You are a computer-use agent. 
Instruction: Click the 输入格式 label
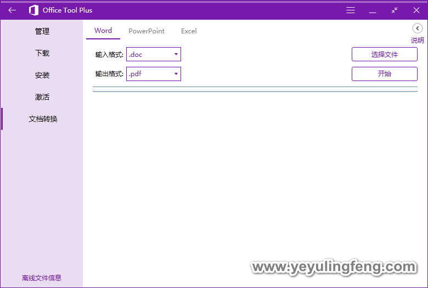(x=109, y=55)
